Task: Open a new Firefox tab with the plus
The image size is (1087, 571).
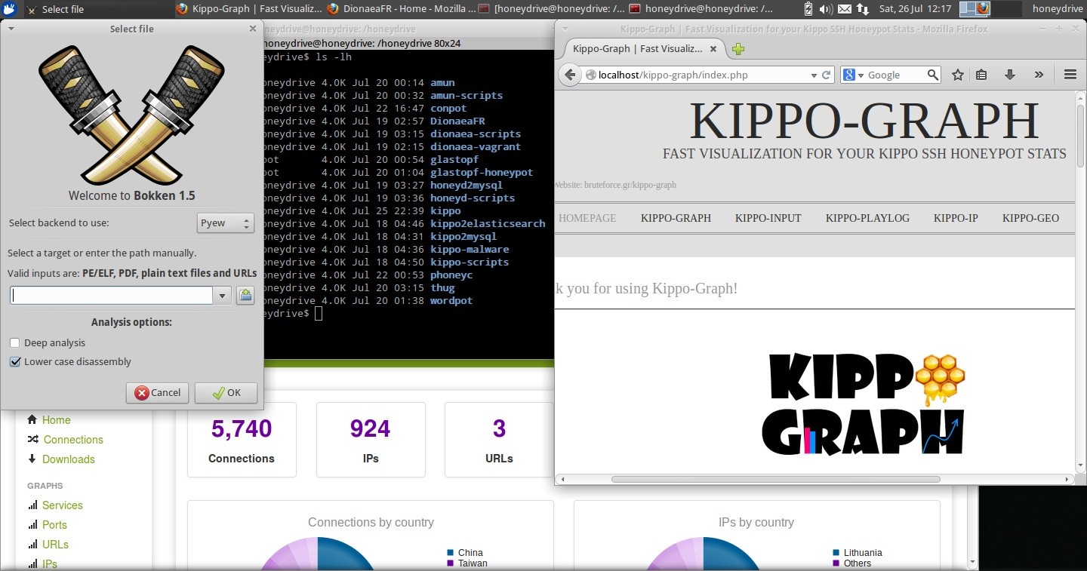Action: pos(738,48)
